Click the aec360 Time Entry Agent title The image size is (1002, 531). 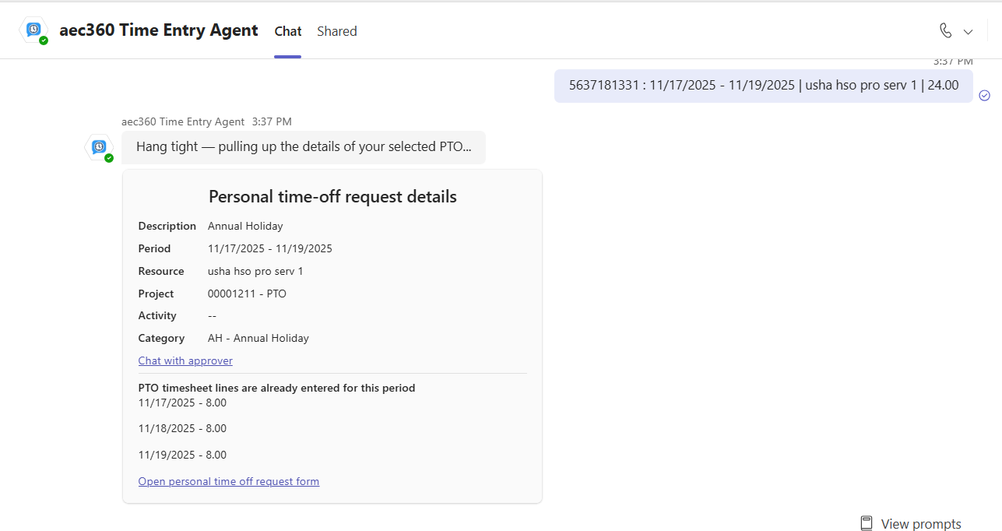158,30
